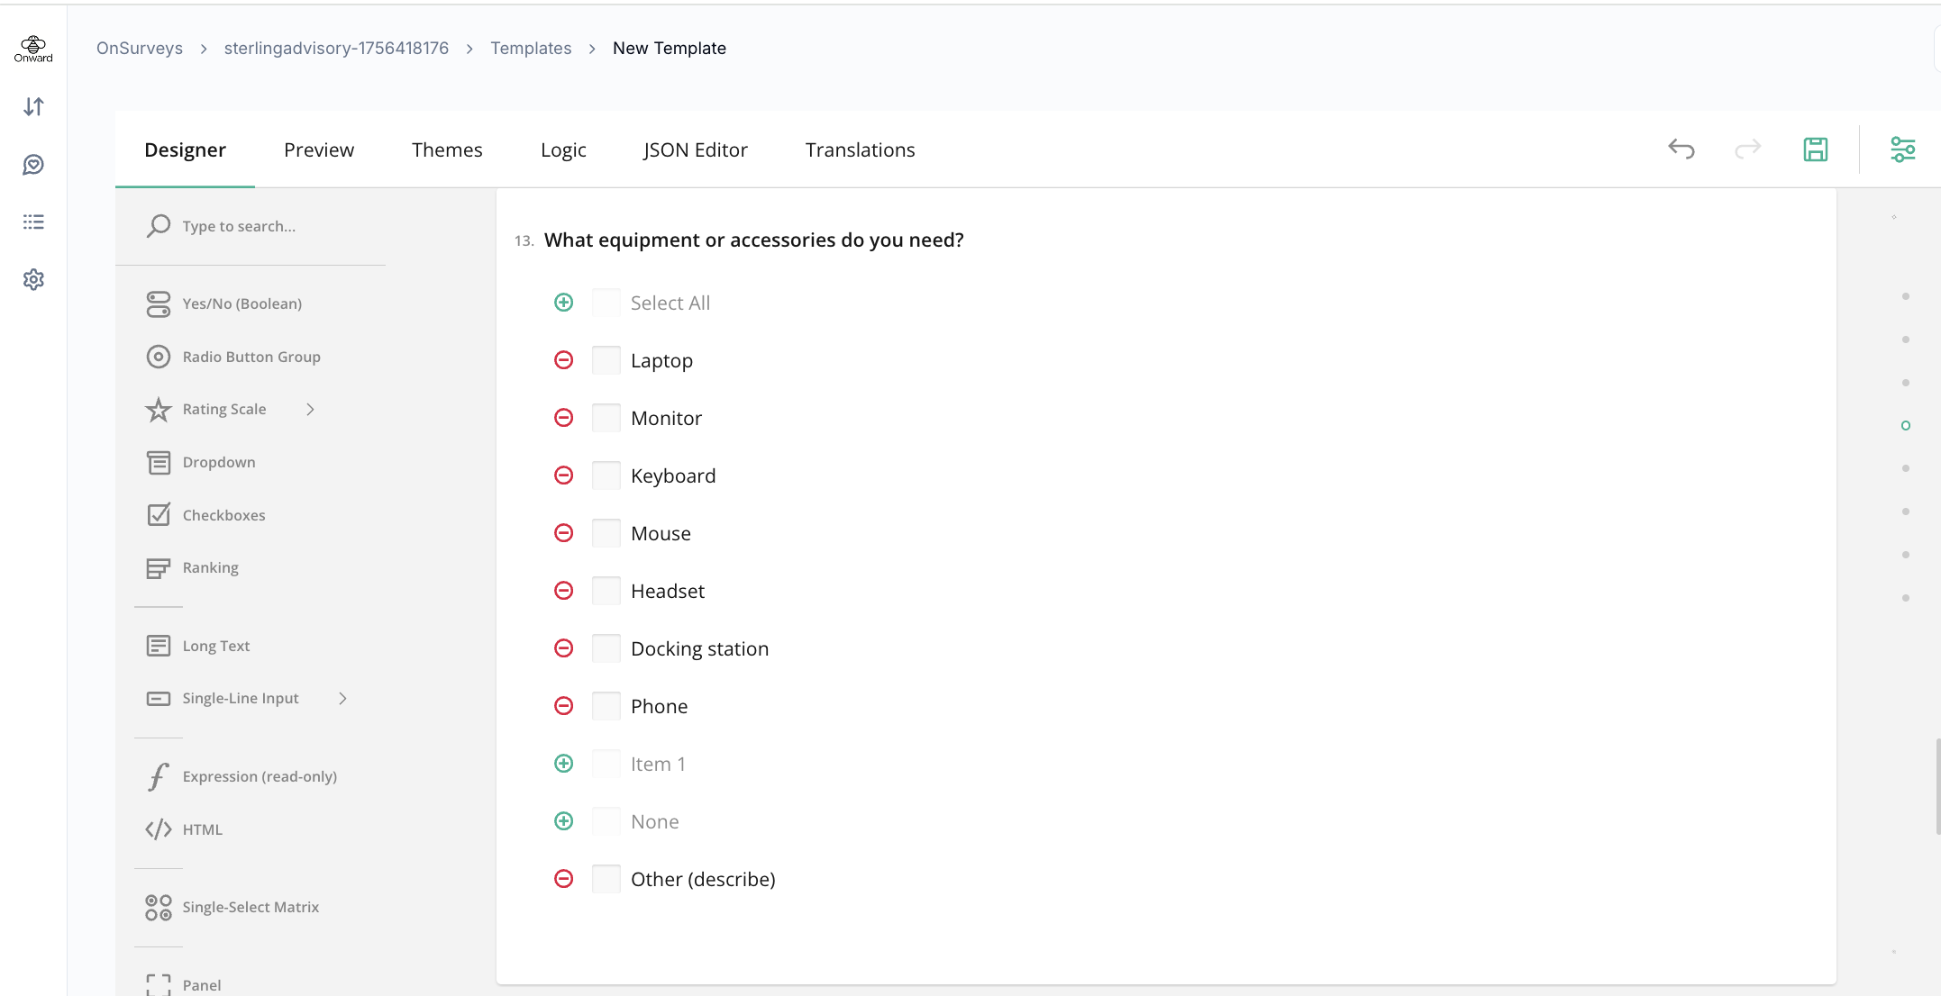Screen dimensions: 1941x996
Task: Click the save survey floppy icon
Action: coord(1815,149)
